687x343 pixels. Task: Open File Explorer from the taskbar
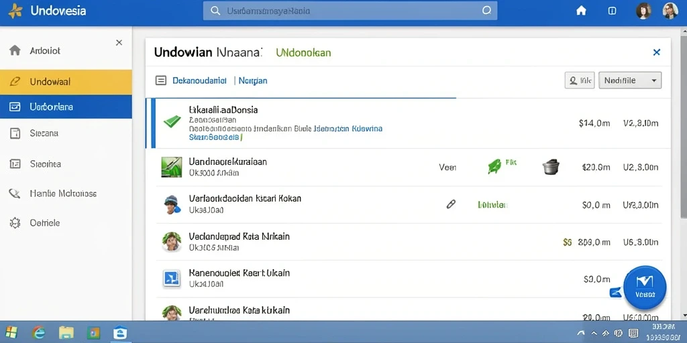[66, 332]
